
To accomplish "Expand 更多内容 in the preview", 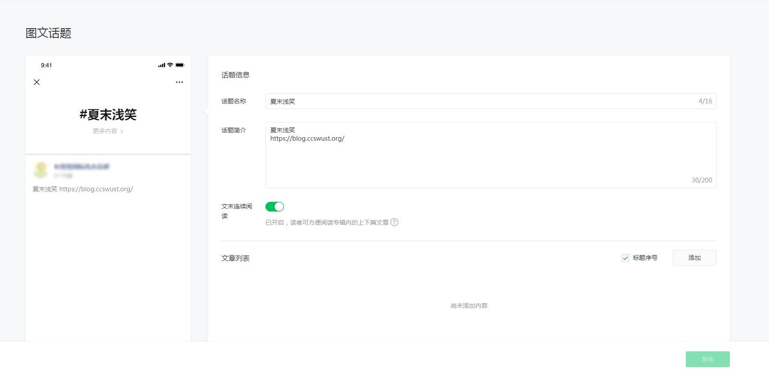I will click(x=108, y=131).
